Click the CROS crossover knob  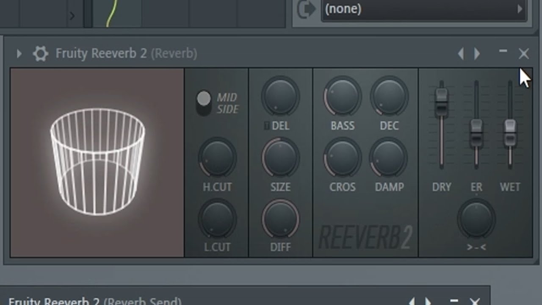pyautogui.click(x=343, y=158)
